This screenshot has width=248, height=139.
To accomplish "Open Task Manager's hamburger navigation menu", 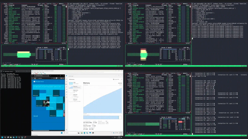I will point(67,79).
